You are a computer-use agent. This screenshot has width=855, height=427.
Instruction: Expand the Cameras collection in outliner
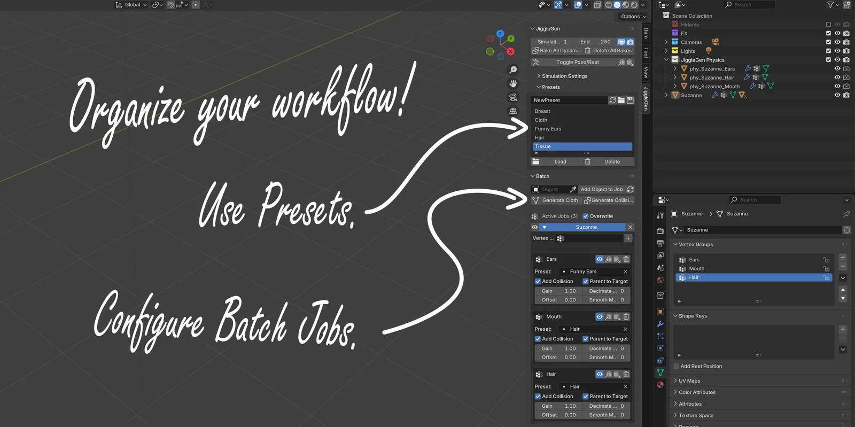coord(666,42)
